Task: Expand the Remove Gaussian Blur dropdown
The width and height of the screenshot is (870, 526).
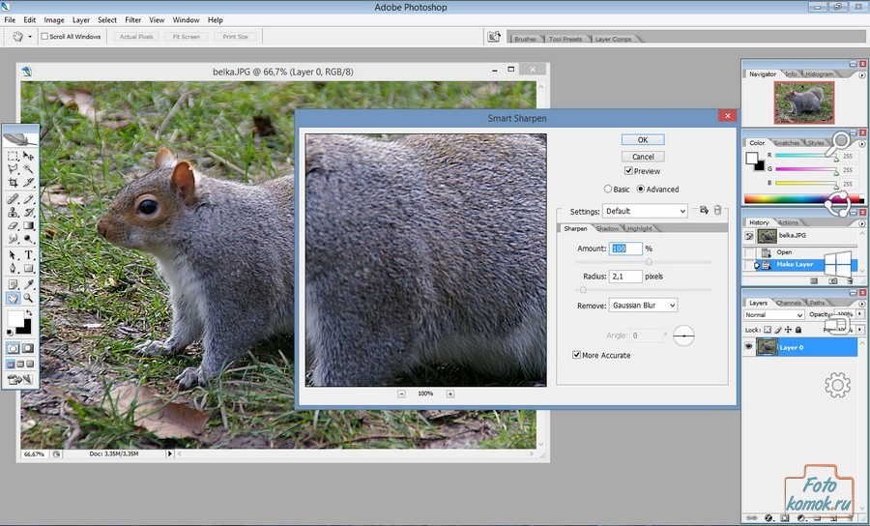Action: tap(643, 306)
